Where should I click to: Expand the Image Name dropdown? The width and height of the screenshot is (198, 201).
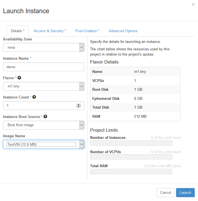coord(44,144)
